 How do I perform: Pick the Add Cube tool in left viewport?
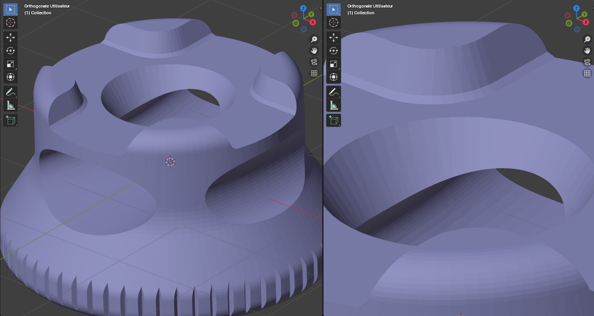pos(11,120)
